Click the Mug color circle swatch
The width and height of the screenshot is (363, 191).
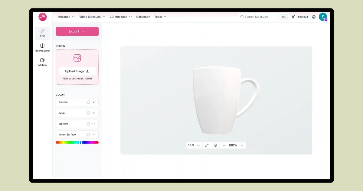pyautogui.click(x=88, y=113)
